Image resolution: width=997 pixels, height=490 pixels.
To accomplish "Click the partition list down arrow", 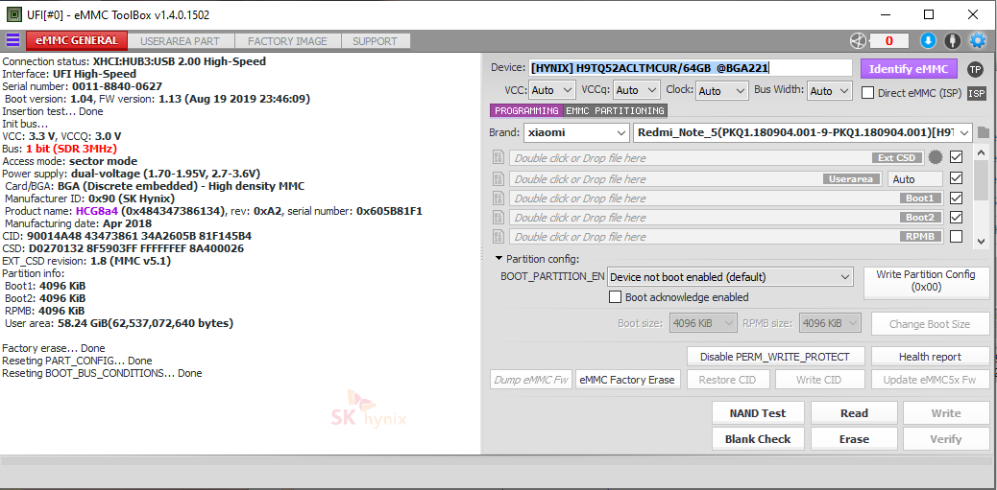I will pos(981,242).
